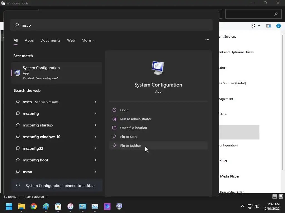This screenshot has width=285, height=213.
Task: Select the 'msconfig boot' suggestion
Action: click(x=56, y=160)
